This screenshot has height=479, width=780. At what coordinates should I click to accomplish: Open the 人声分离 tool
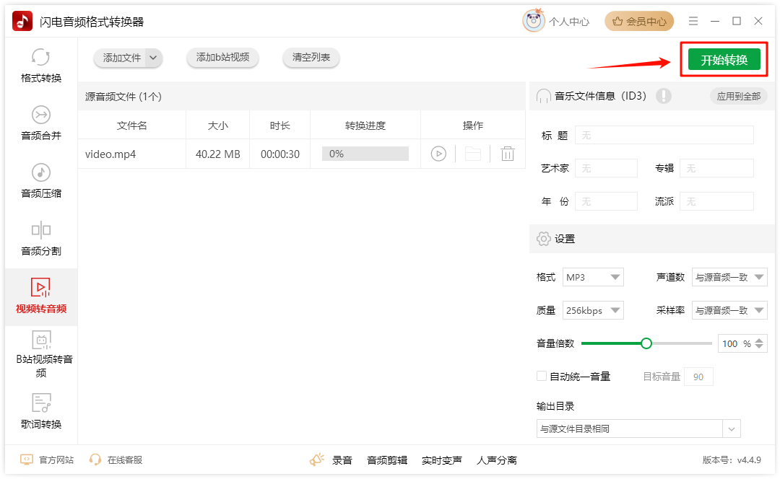pyautogui.click(x=496, y=460)
